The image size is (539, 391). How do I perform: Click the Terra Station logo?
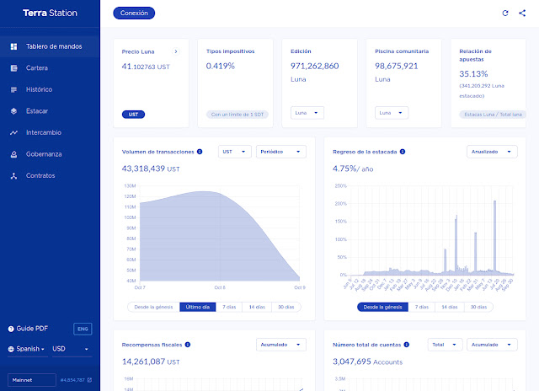pyautogui.click(x=50, y=13)
